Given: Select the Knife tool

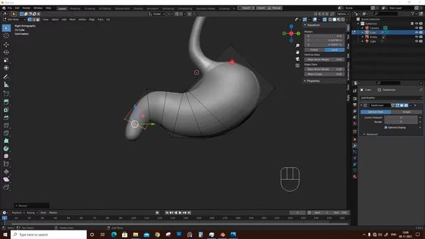Looking at the screenshot, I should (x=6, y=133).
